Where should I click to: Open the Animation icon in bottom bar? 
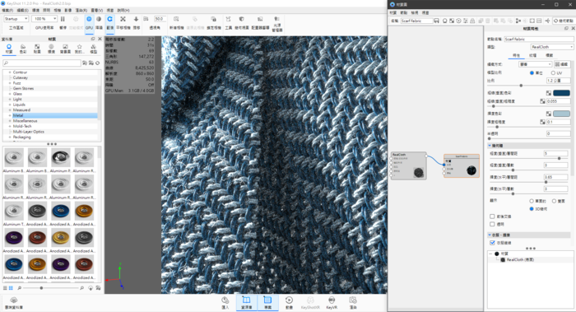tap(289, 300)
